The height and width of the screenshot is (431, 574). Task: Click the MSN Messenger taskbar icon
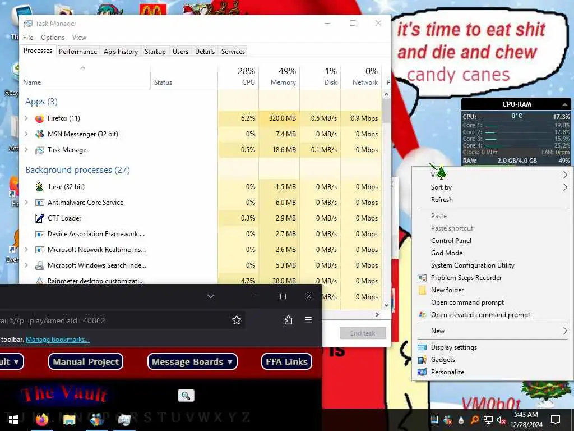[x=97, y=420]
